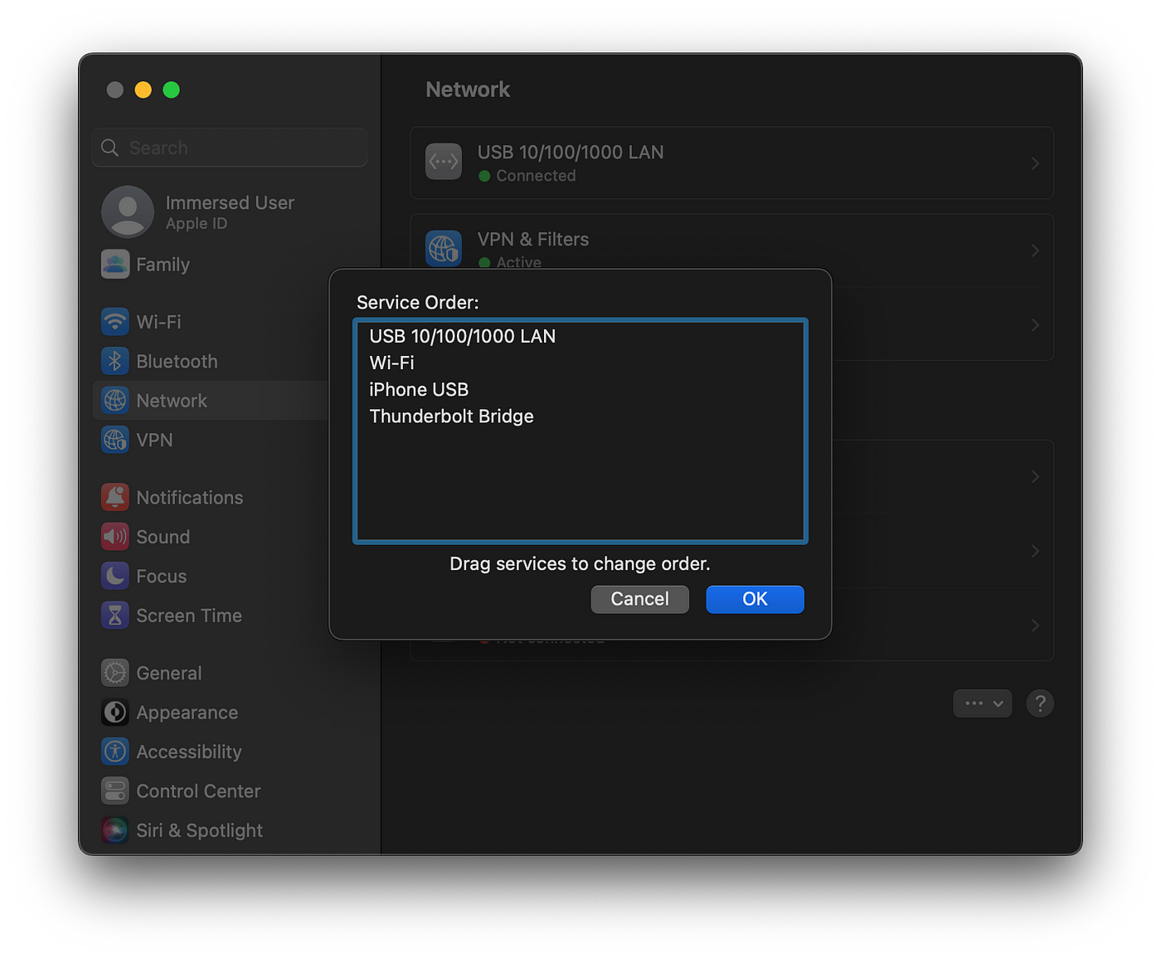Viewport: 1161px width, 959px height.
Task: Click the Bluetooth sidebar icon
Action: (x=115, y=361)
